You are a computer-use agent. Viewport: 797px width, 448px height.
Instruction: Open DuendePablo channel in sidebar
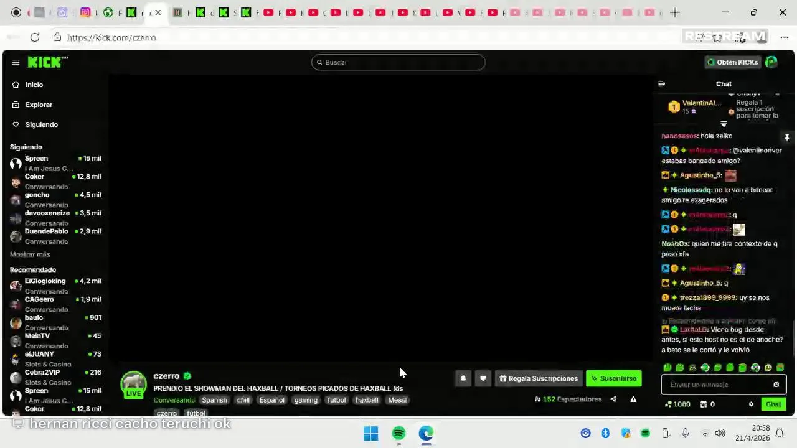click(55, 236)
